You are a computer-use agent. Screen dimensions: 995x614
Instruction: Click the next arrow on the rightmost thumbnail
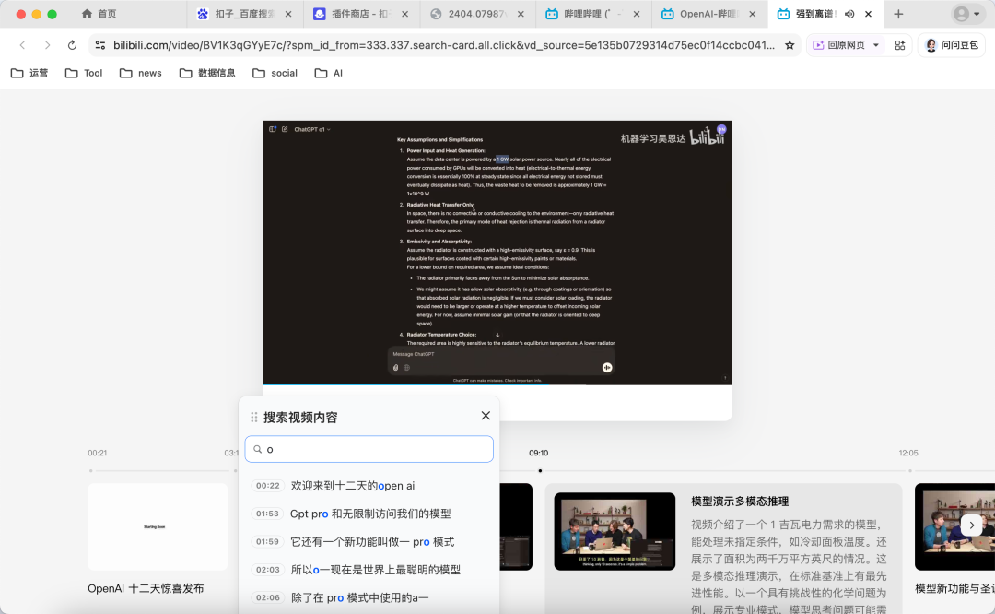point(972,524)
